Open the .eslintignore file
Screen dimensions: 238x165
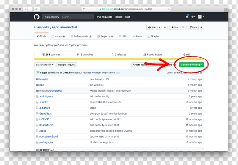(x=46, y=96)
